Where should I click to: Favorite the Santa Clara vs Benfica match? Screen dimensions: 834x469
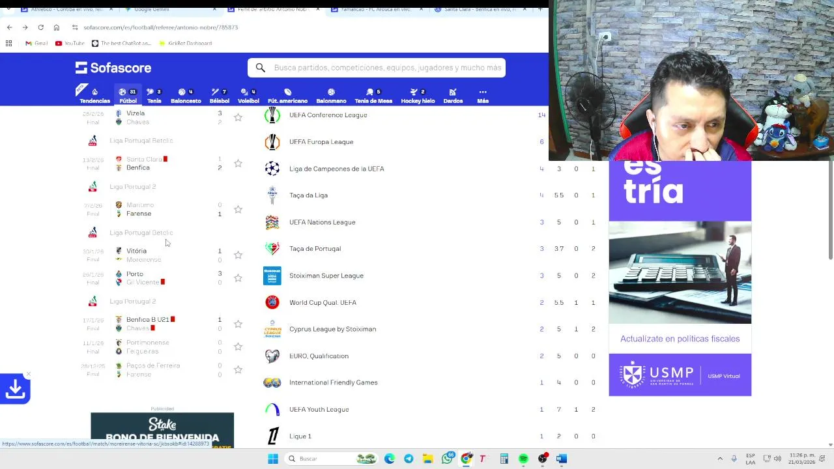pos(238,163)
